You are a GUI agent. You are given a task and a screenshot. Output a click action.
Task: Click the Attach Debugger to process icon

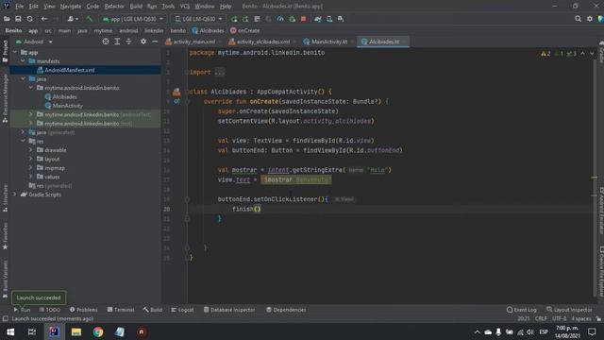(292, 19)
